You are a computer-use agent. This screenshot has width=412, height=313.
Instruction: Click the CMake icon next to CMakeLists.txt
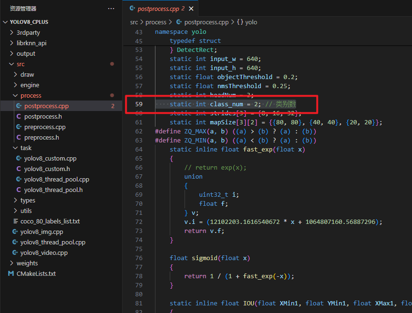pyautogui.click(x=11, y=273)
